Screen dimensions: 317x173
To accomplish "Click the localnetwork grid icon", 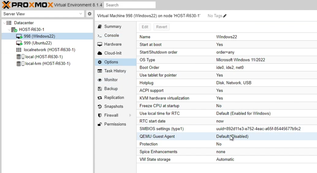I will tap(19, 50).
